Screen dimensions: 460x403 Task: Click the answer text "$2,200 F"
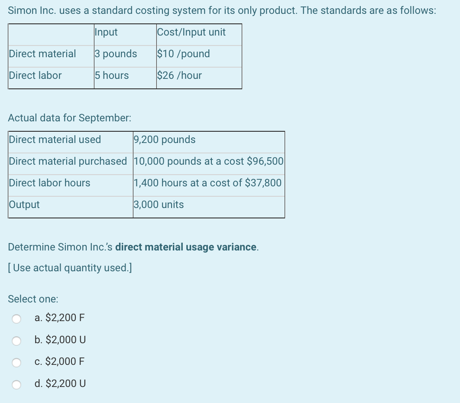58,318
